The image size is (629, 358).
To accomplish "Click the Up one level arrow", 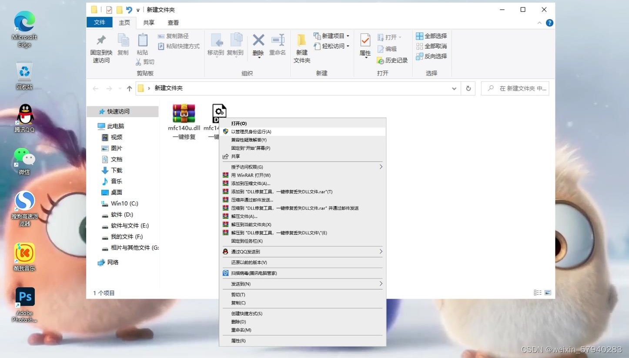I will (x=129, y=89).
